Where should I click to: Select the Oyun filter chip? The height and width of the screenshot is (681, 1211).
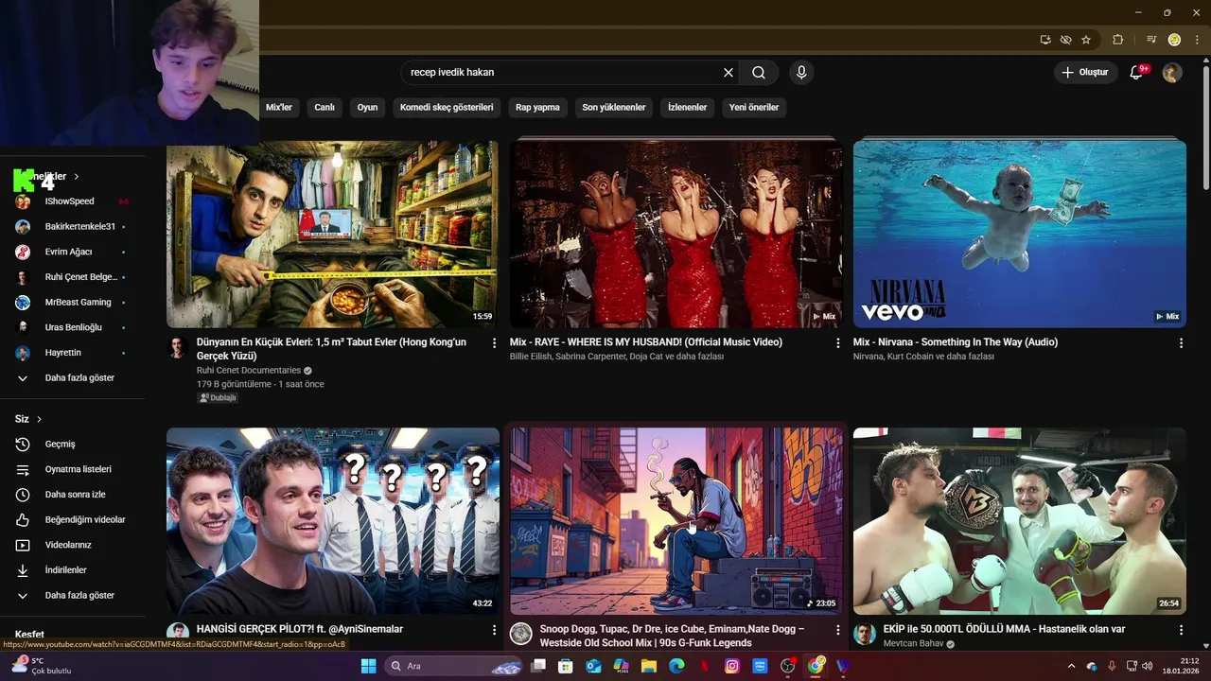(x=367, y=108)
